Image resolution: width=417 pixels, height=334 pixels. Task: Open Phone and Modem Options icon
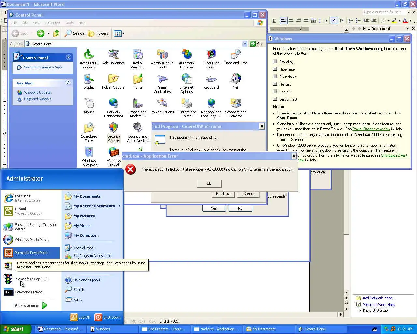[x=138, y=108]
